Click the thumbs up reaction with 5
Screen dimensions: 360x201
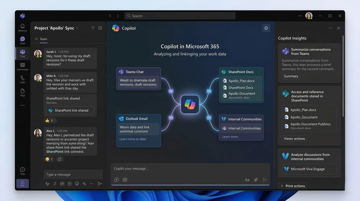pyautogui.click(x=50, y=120)
